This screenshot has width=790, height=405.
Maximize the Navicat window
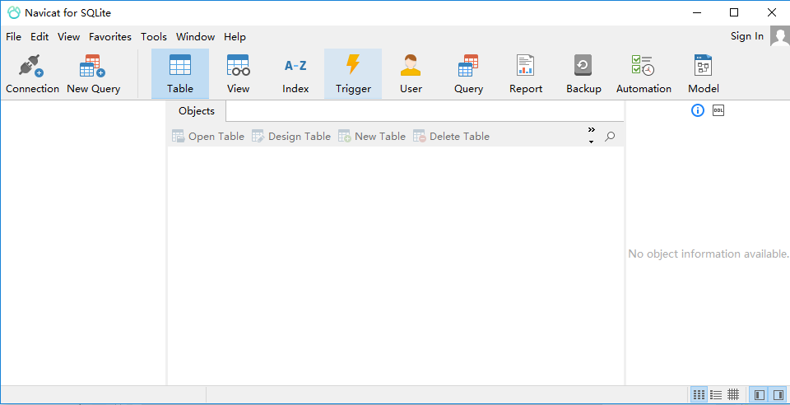(x=734, y=12)
